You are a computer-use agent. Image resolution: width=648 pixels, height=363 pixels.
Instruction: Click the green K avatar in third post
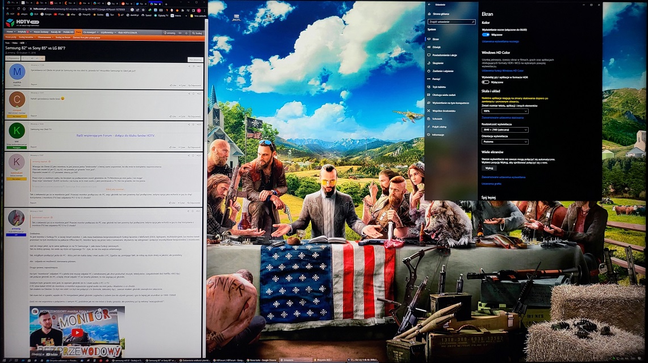[x=17, y=131]
